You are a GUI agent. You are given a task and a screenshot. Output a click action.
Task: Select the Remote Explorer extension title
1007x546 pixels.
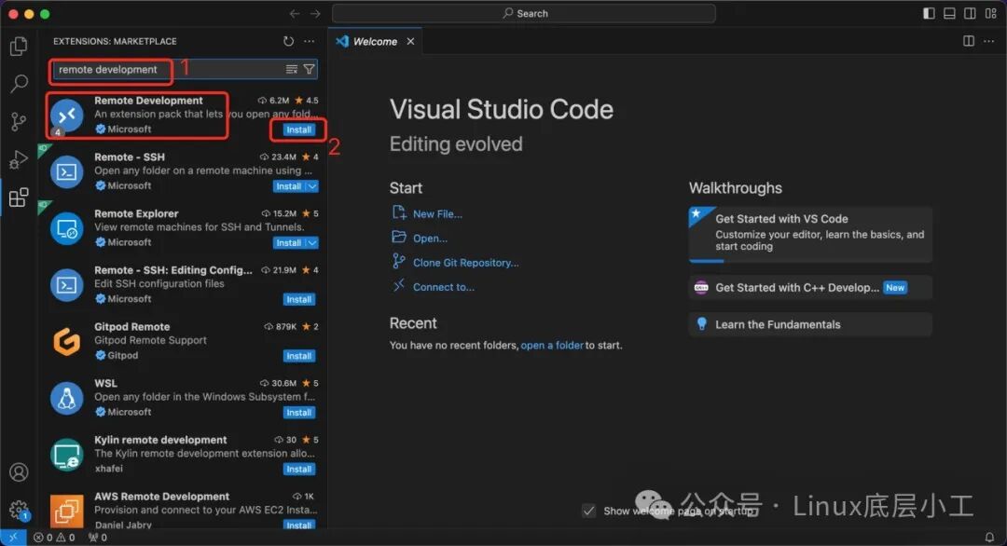[136, 213]
